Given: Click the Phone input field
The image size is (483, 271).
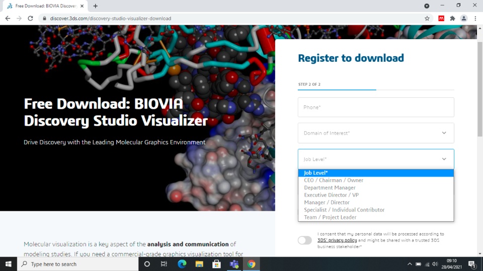Looking at the screenshot, I should pyautogui.click(x=376, y=107).
